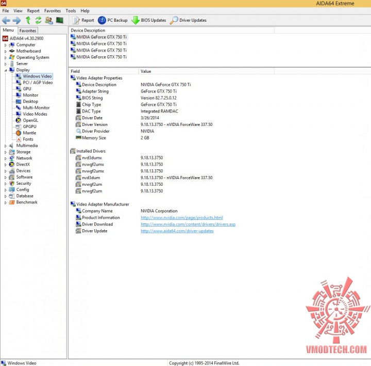Open the Report menu
This screenshot has width=371, height=366.
33,11
